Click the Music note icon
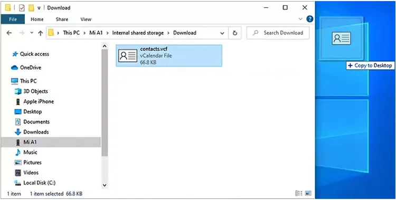This screenshot has height=200, width=396. [x=18, y=153]
